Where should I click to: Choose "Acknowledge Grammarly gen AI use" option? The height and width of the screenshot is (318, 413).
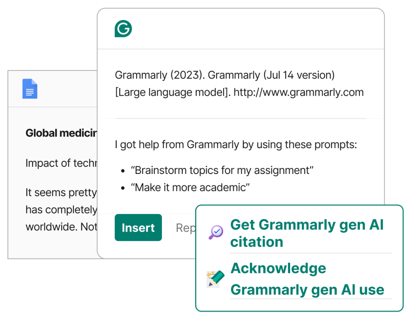307,279
